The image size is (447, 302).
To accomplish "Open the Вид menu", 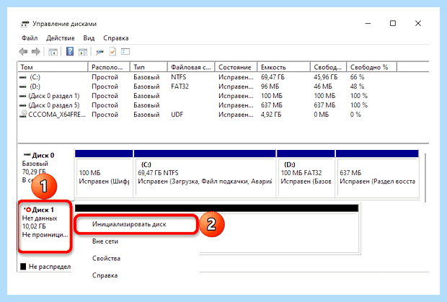I will click(89, 38).
